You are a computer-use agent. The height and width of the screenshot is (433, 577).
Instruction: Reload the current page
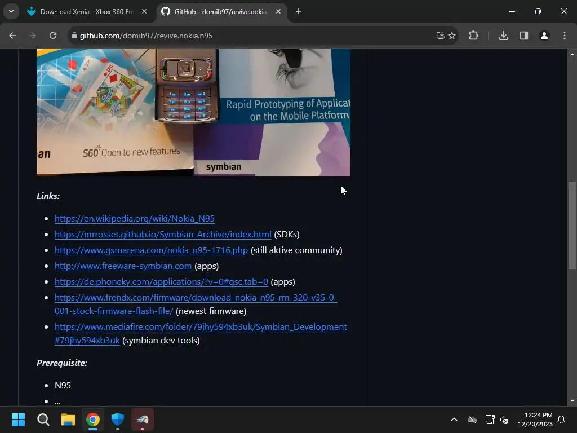[53, 36]
